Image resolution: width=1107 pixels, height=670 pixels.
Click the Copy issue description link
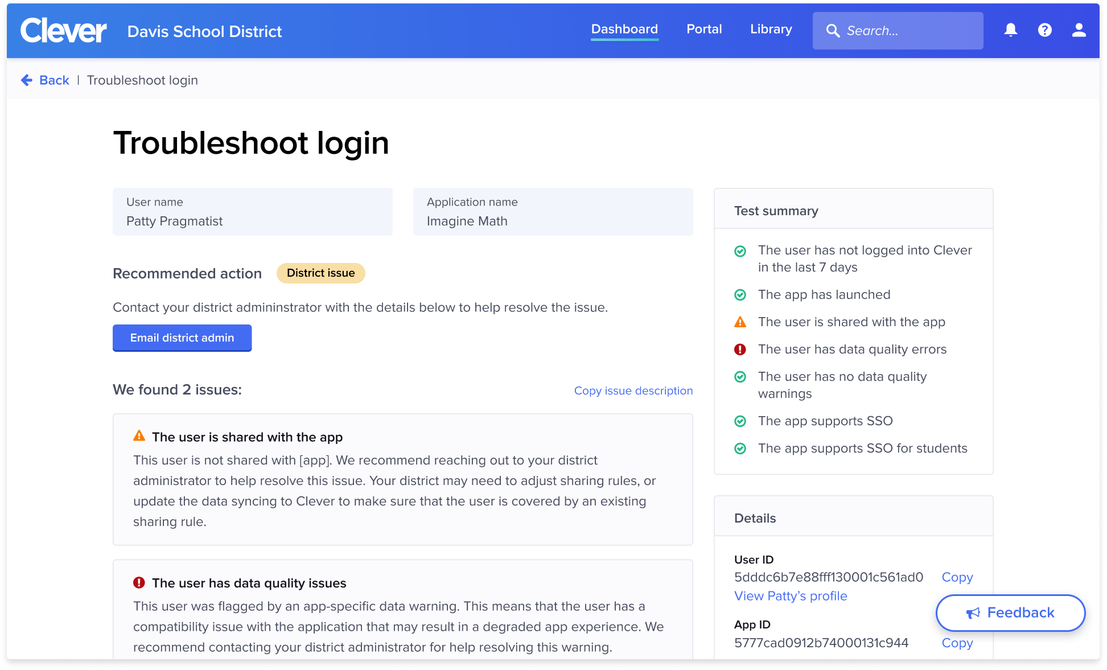632,390
